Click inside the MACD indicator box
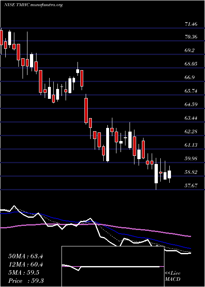Viewport: 205px width, 287px height. [113, 266]
